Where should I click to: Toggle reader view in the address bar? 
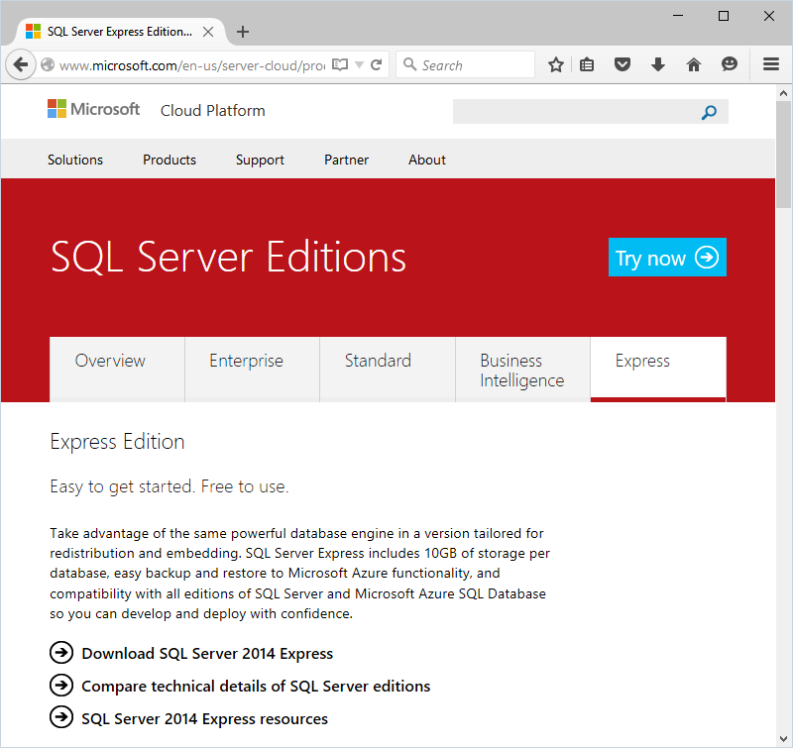click(x=340, y=64)
